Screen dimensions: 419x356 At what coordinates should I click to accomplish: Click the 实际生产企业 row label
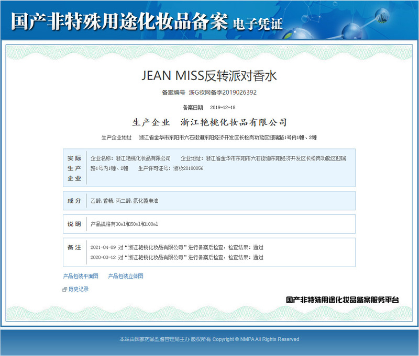74,168
